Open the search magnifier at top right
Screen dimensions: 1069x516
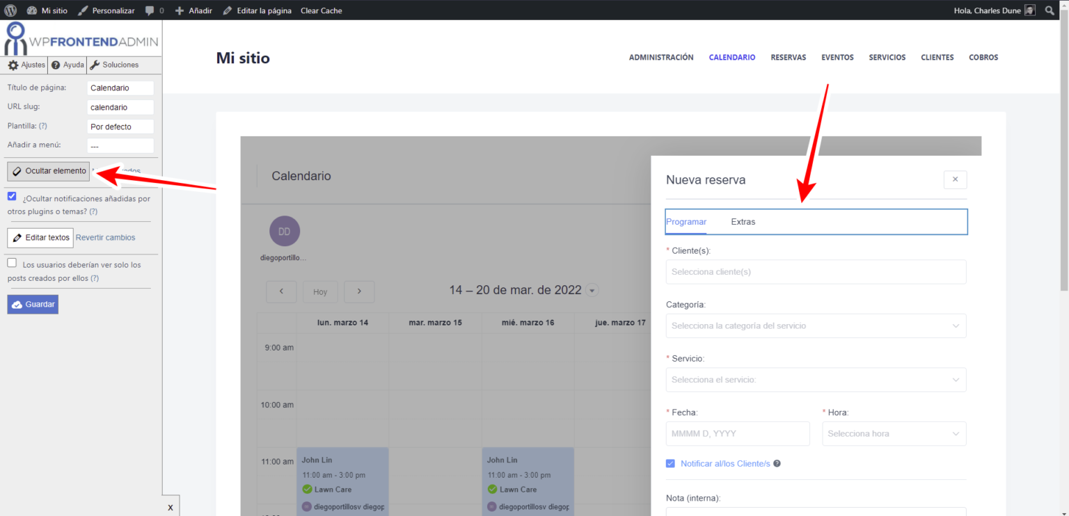coord(1050,10)
